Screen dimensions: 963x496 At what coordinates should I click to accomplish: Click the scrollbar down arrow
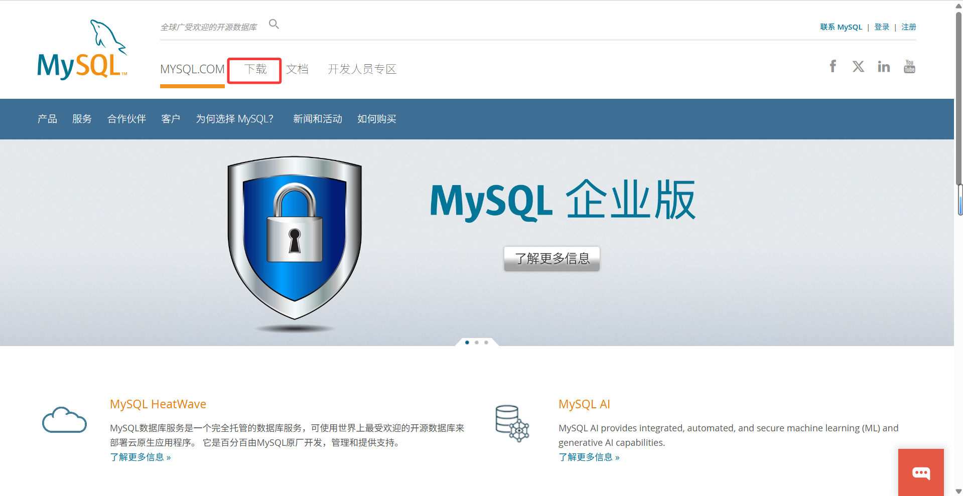pyautogui.click(x=959, y=491)
